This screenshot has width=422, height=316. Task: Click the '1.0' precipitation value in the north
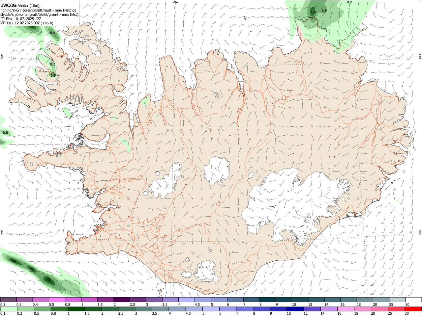coord(313,12)
